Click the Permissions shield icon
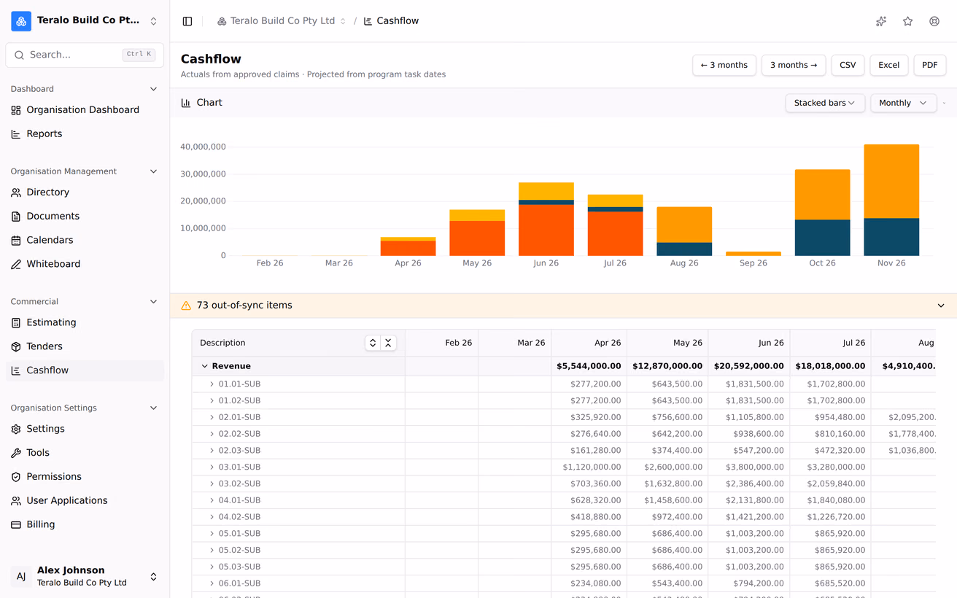957x598 pixels. pyautogui.click(x=16, y=477)
